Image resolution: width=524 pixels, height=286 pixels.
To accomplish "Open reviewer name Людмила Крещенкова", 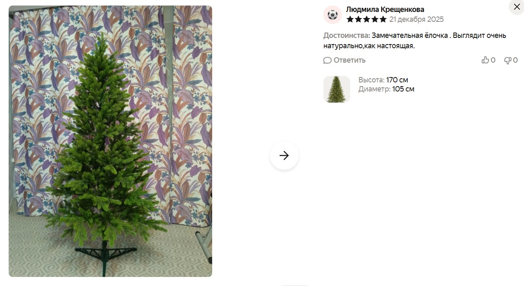I will coord(385,9).
